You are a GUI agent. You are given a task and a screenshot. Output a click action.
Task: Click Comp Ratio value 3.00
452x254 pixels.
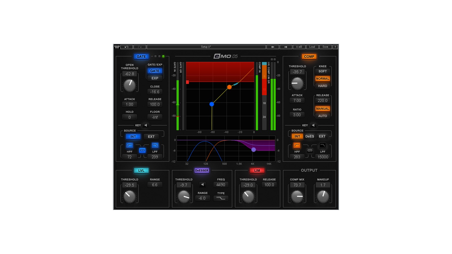pyautogui.click(x=297, y=115)
